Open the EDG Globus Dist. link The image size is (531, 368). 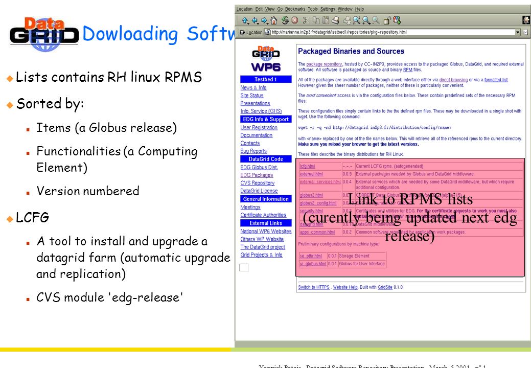[259, 167]
